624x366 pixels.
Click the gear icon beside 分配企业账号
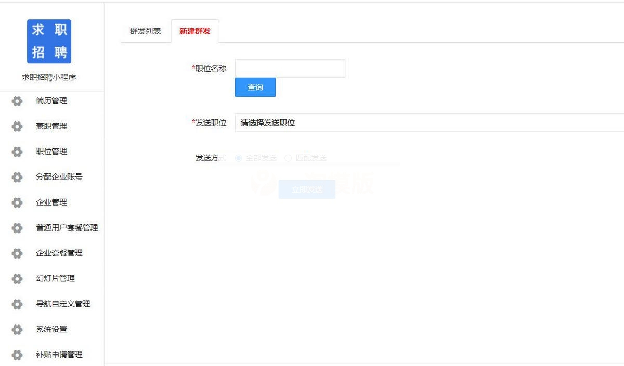[x=17, y=177]
